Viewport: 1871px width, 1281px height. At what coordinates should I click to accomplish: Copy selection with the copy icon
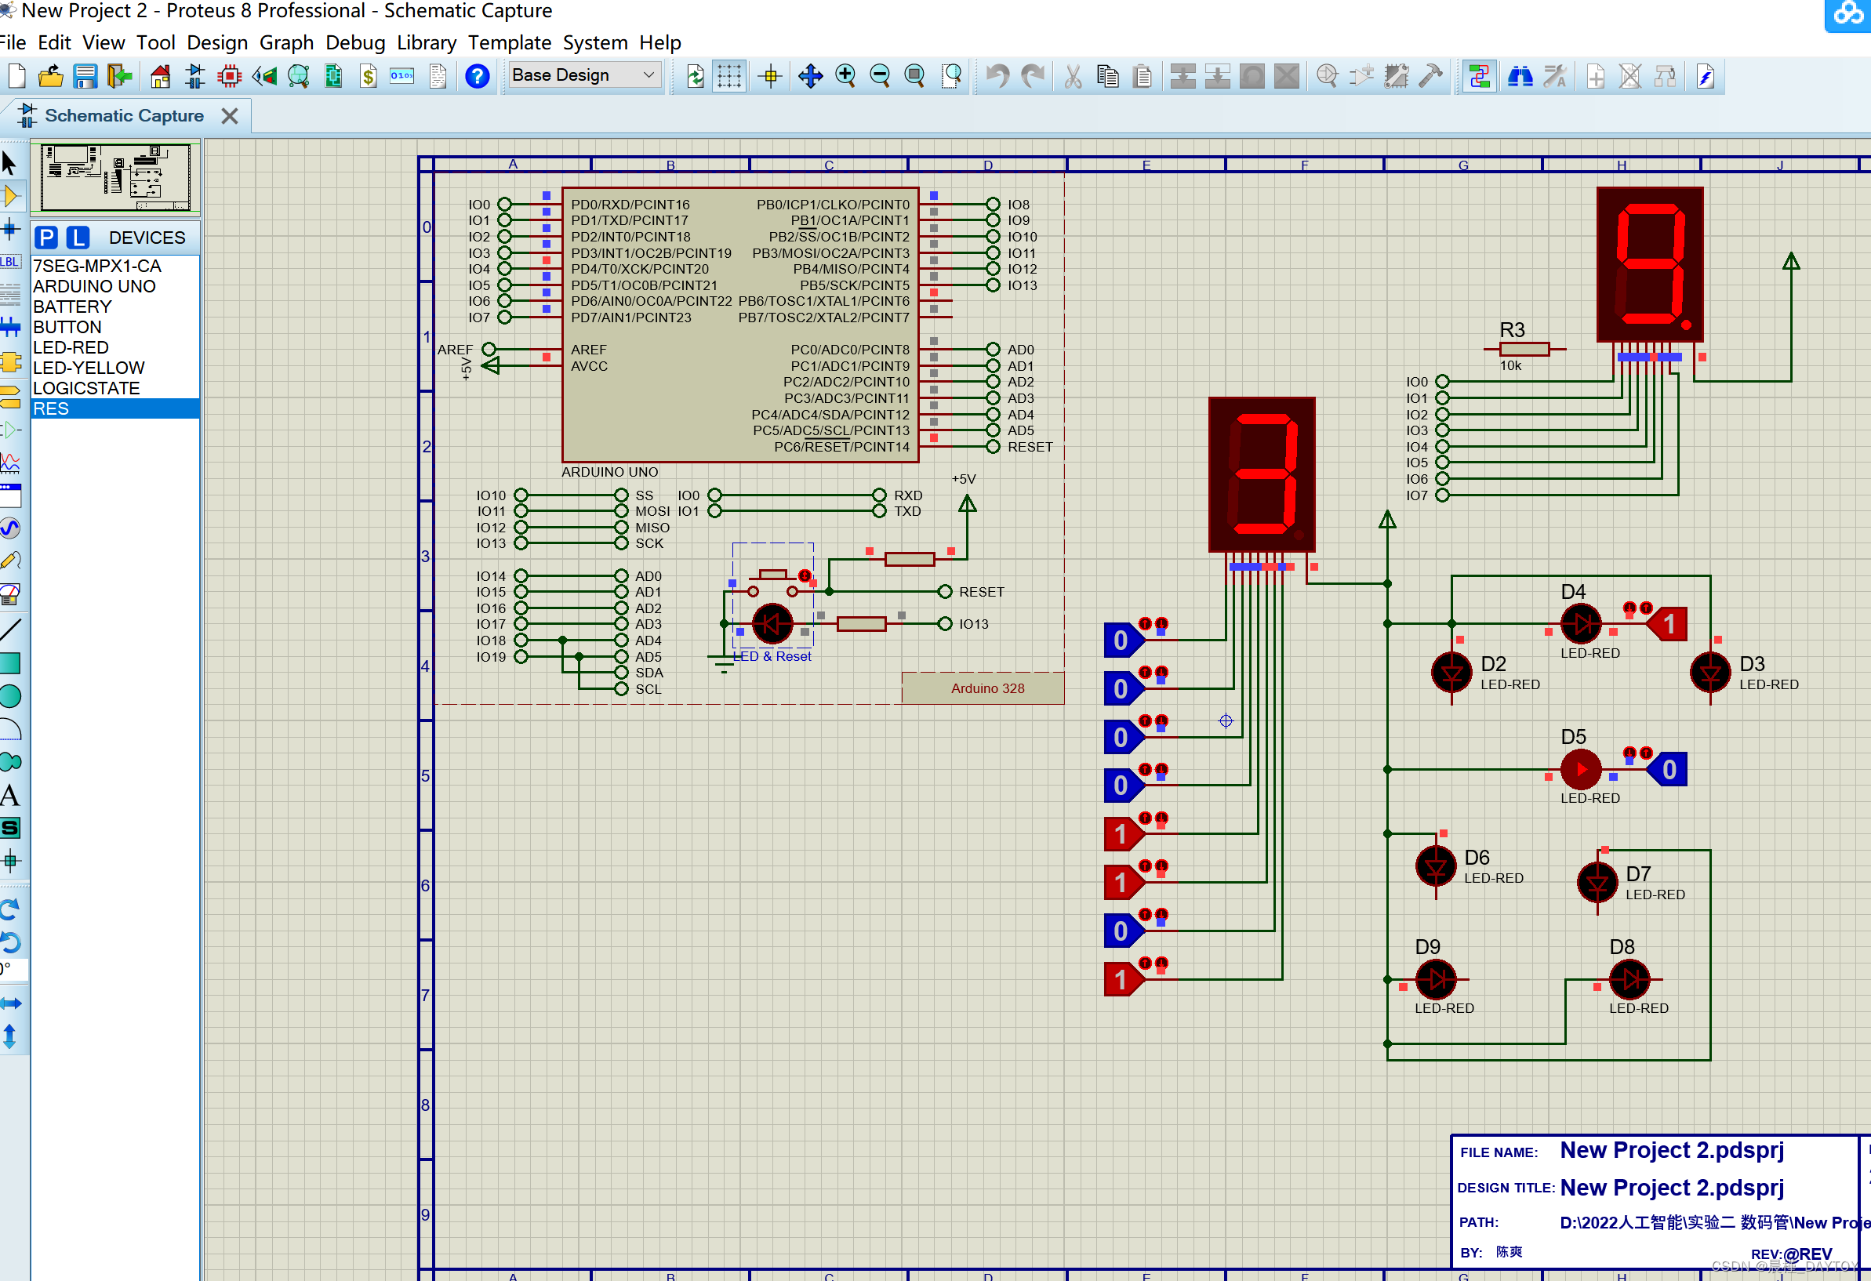[1108, 77]
